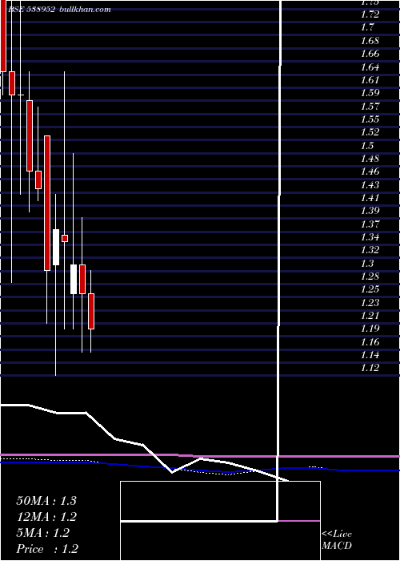Click the 1.12 price axis label
400x561 pixels.
(x=370, y=369)
